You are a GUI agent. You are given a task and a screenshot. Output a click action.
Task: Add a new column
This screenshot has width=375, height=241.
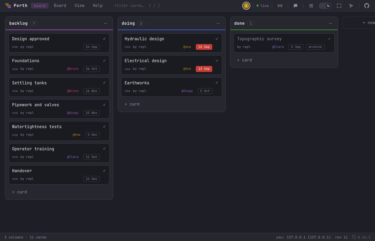tap(359, 23)
